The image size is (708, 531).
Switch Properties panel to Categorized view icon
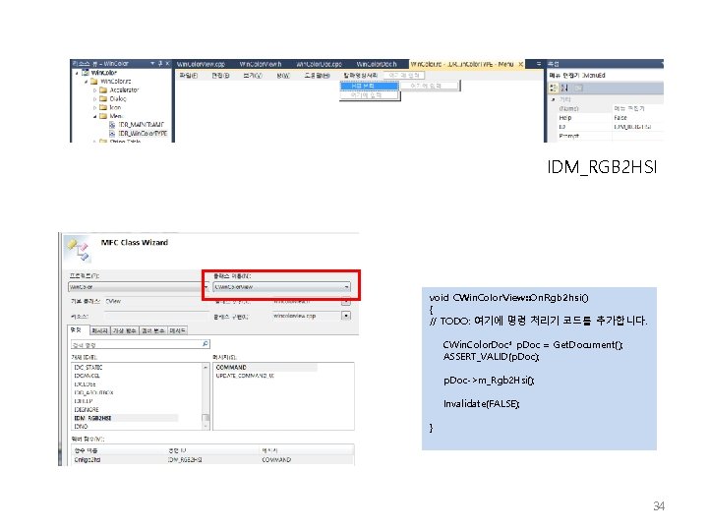554,88
